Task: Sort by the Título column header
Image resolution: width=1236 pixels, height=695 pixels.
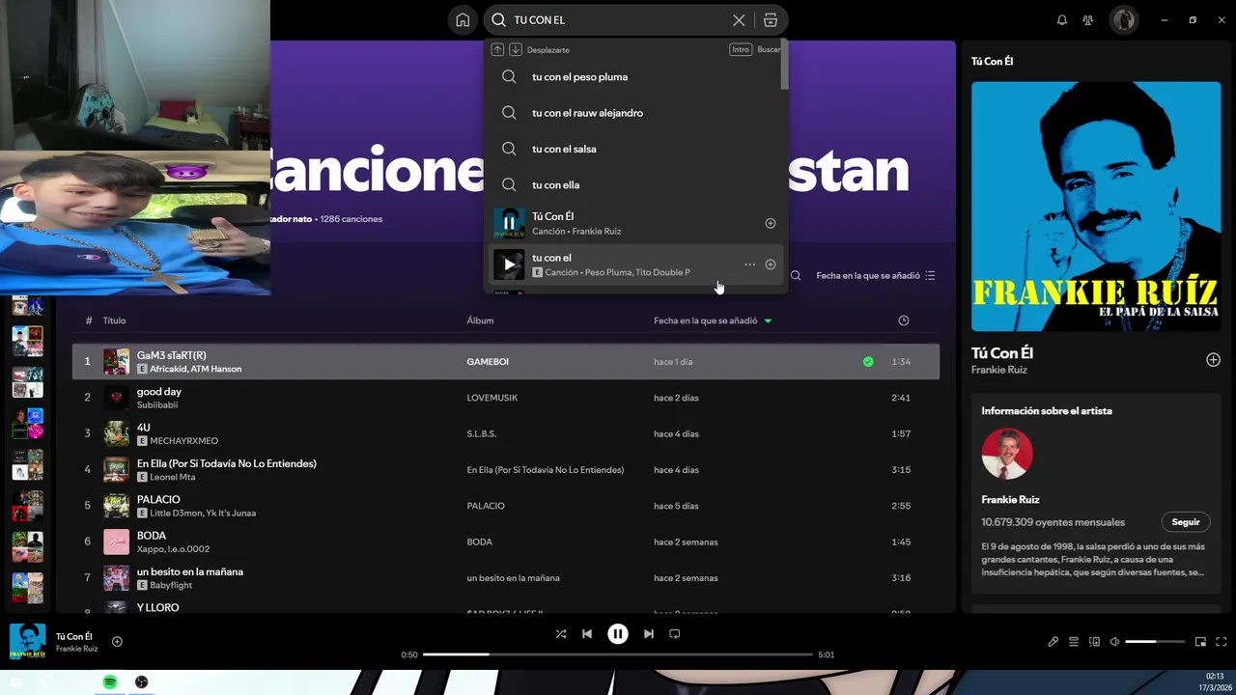Action: [114, 320]
